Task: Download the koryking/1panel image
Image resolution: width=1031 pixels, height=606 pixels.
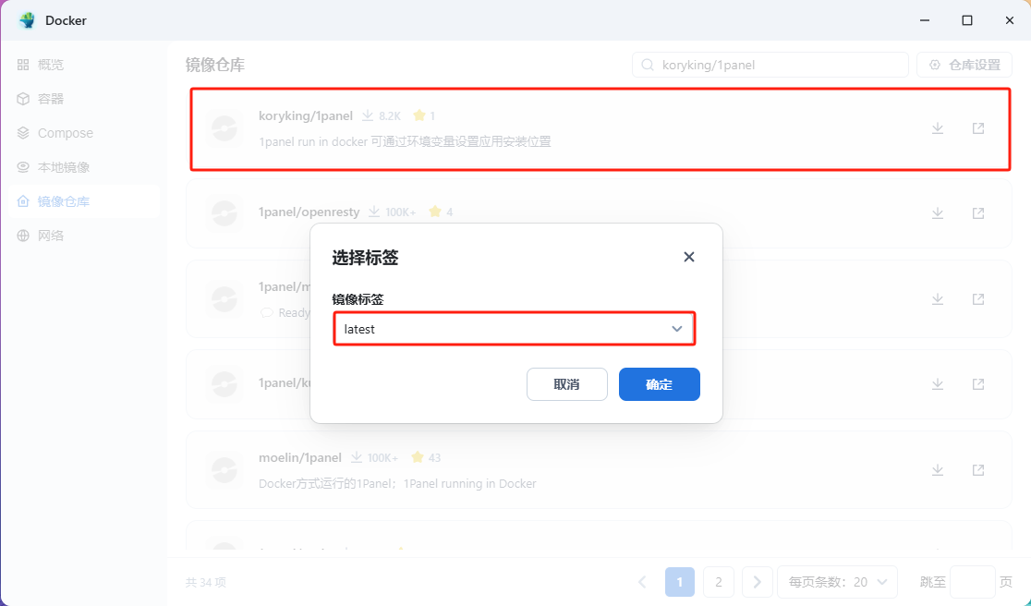Action: (x=938, y=128)
